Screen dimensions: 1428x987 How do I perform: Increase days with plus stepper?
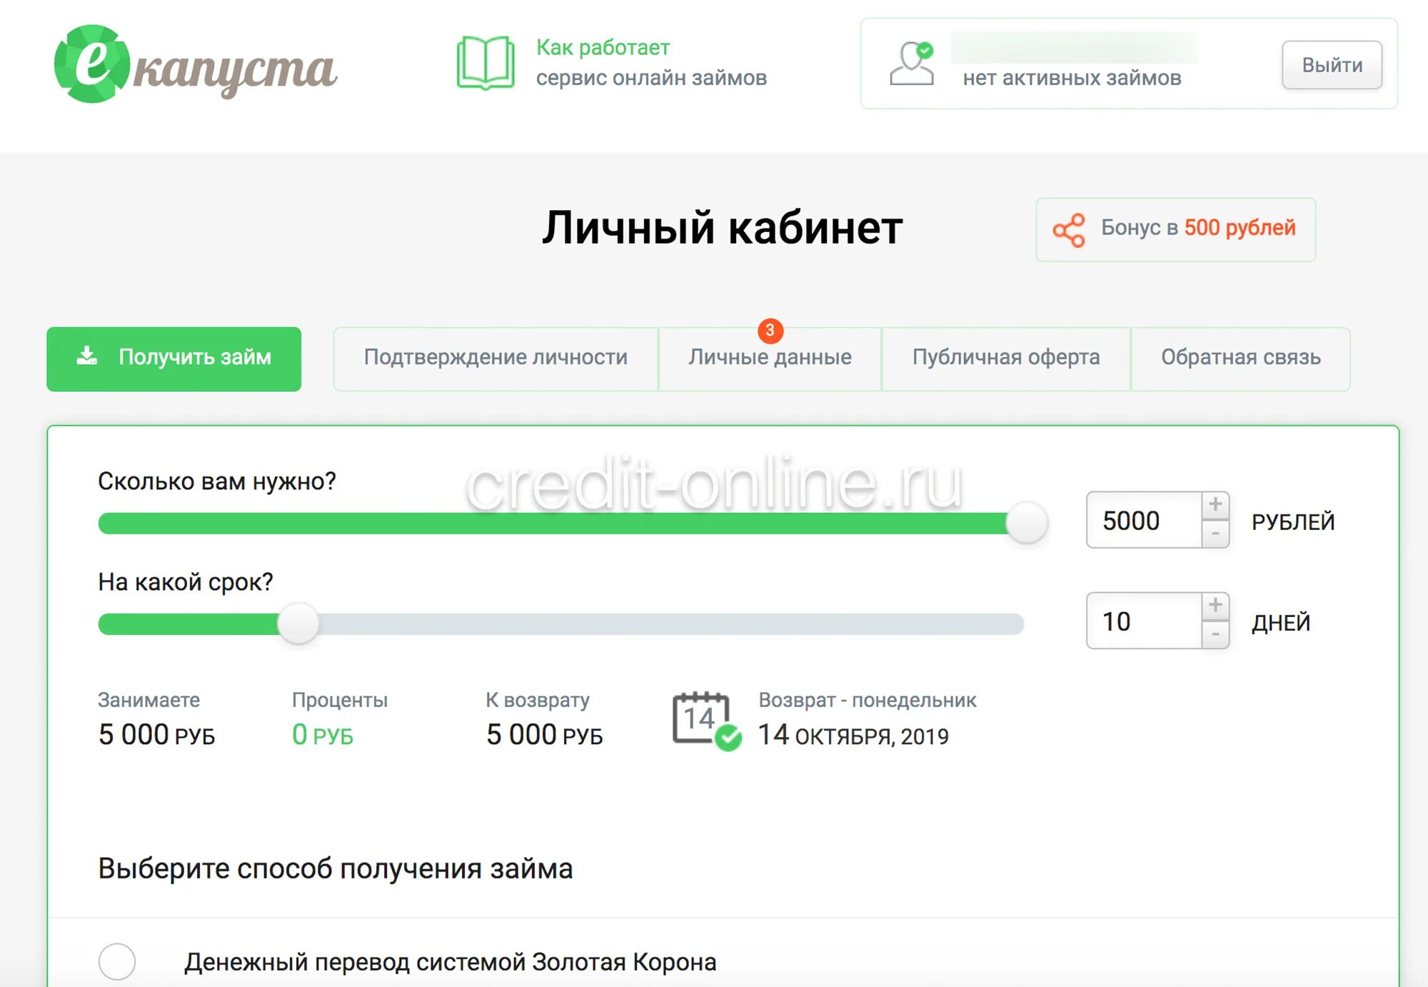coord(1215,606)
